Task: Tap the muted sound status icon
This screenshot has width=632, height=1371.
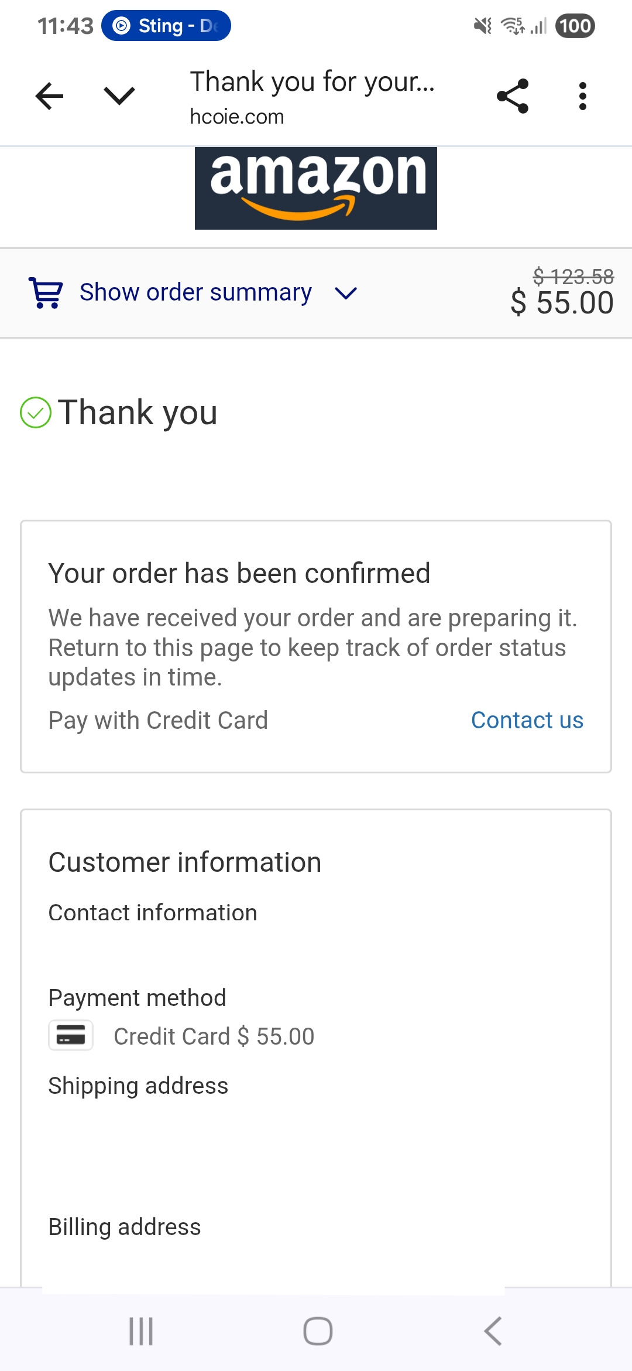Action: 483,26
